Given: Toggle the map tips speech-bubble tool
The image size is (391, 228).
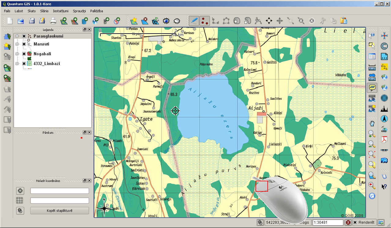Looking at the screenshot, I should 372,88.
